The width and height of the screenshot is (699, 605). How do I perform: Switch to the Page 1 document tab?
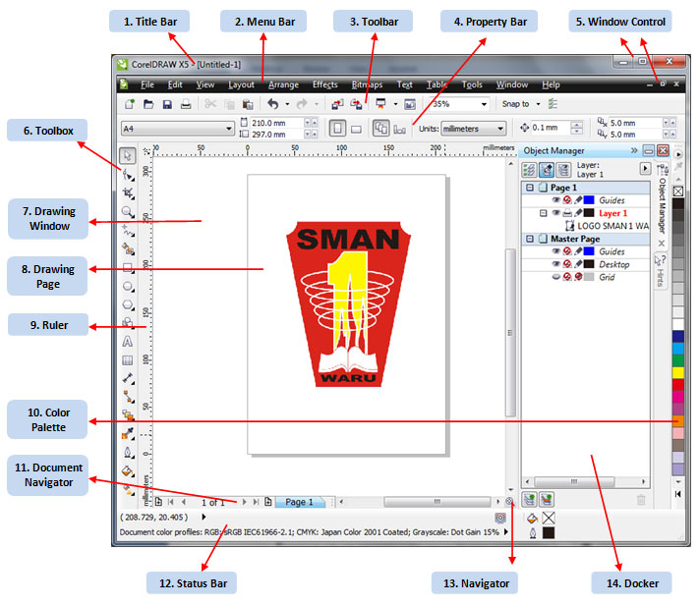[x=299, y=502]
